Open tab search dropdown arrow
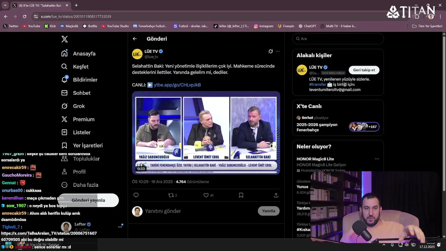The height and width of the screenshot is (251, 446). (5, 5)
